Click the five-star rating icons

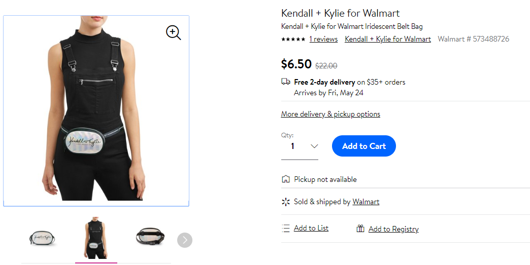293,40
